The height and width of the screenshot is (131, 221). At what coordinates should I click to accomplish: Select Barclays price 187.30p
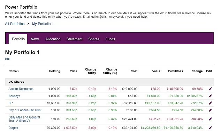(x=72, y=96)
